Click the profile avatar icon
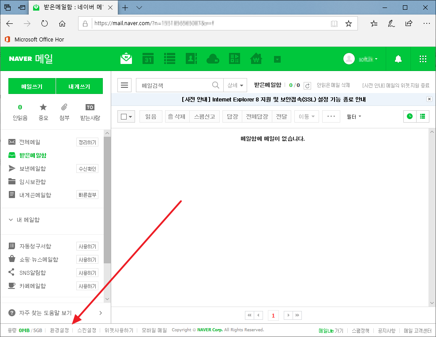This screenshot has height=337, width=436. point(349,59)
